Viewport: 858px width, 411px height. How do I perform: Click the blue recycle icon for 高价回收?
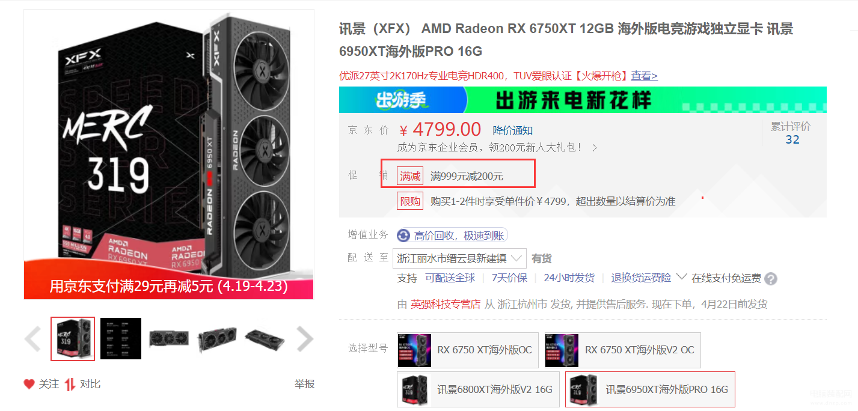404,236
